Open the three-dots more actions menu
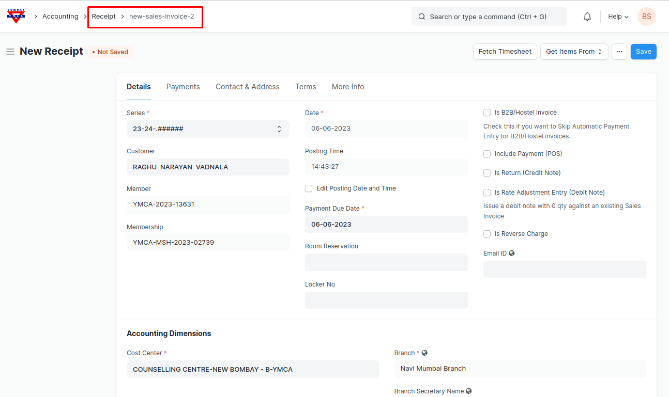Screen dimensions: 669x397 pyautogui.click(x=619, y=52)
